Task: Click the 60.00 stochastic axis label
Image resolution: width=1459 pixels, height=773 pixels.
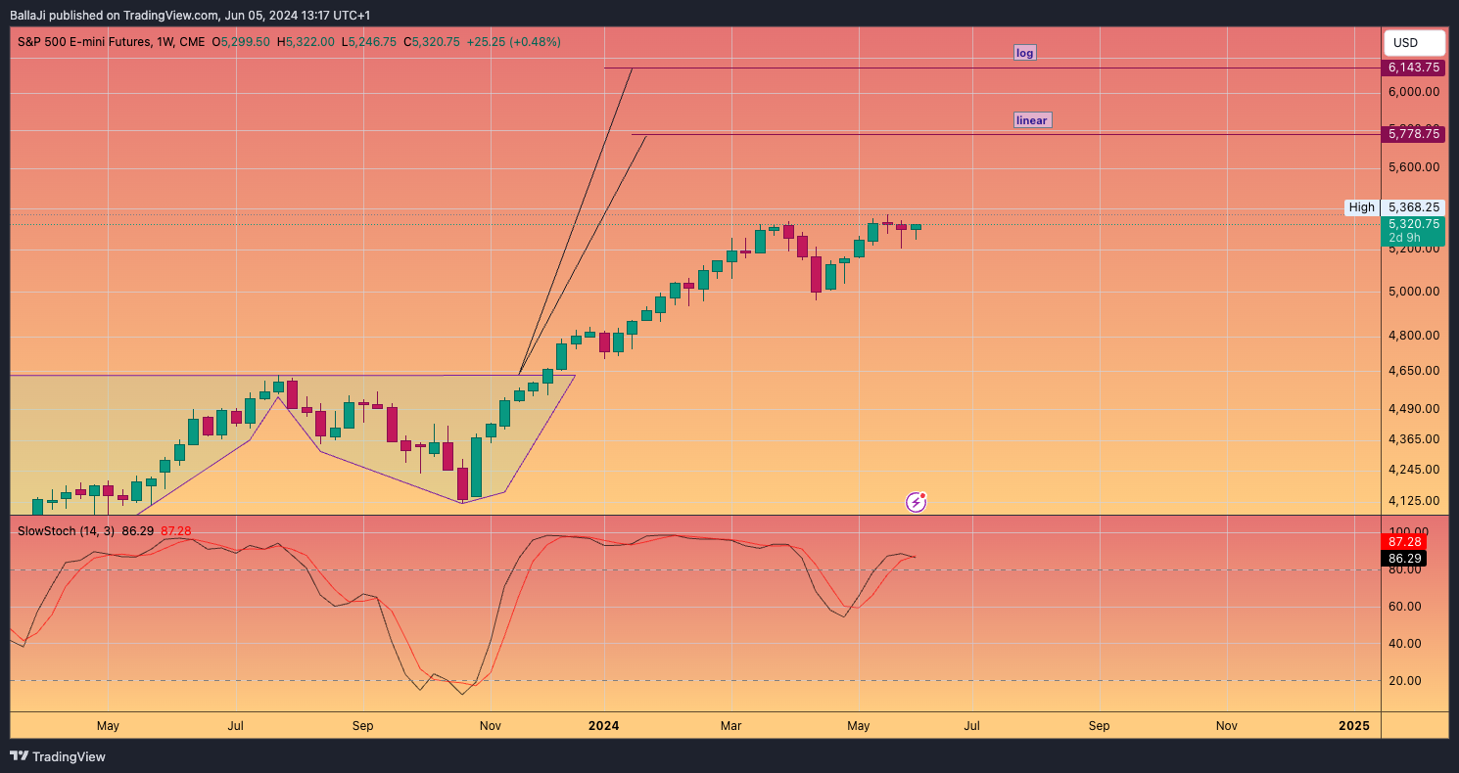Action: [1405, 607]
